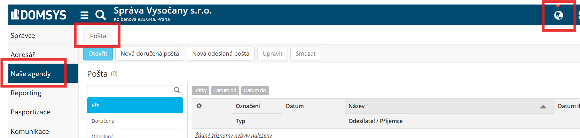Viewport: 580px width, 138px height.
Task: Click Nová doručená pošta button
Action: (x=150, y=54)
